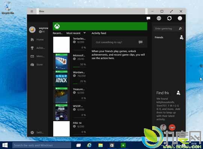Open the hamburger menu in Xbox title bar

coord(32,11)
